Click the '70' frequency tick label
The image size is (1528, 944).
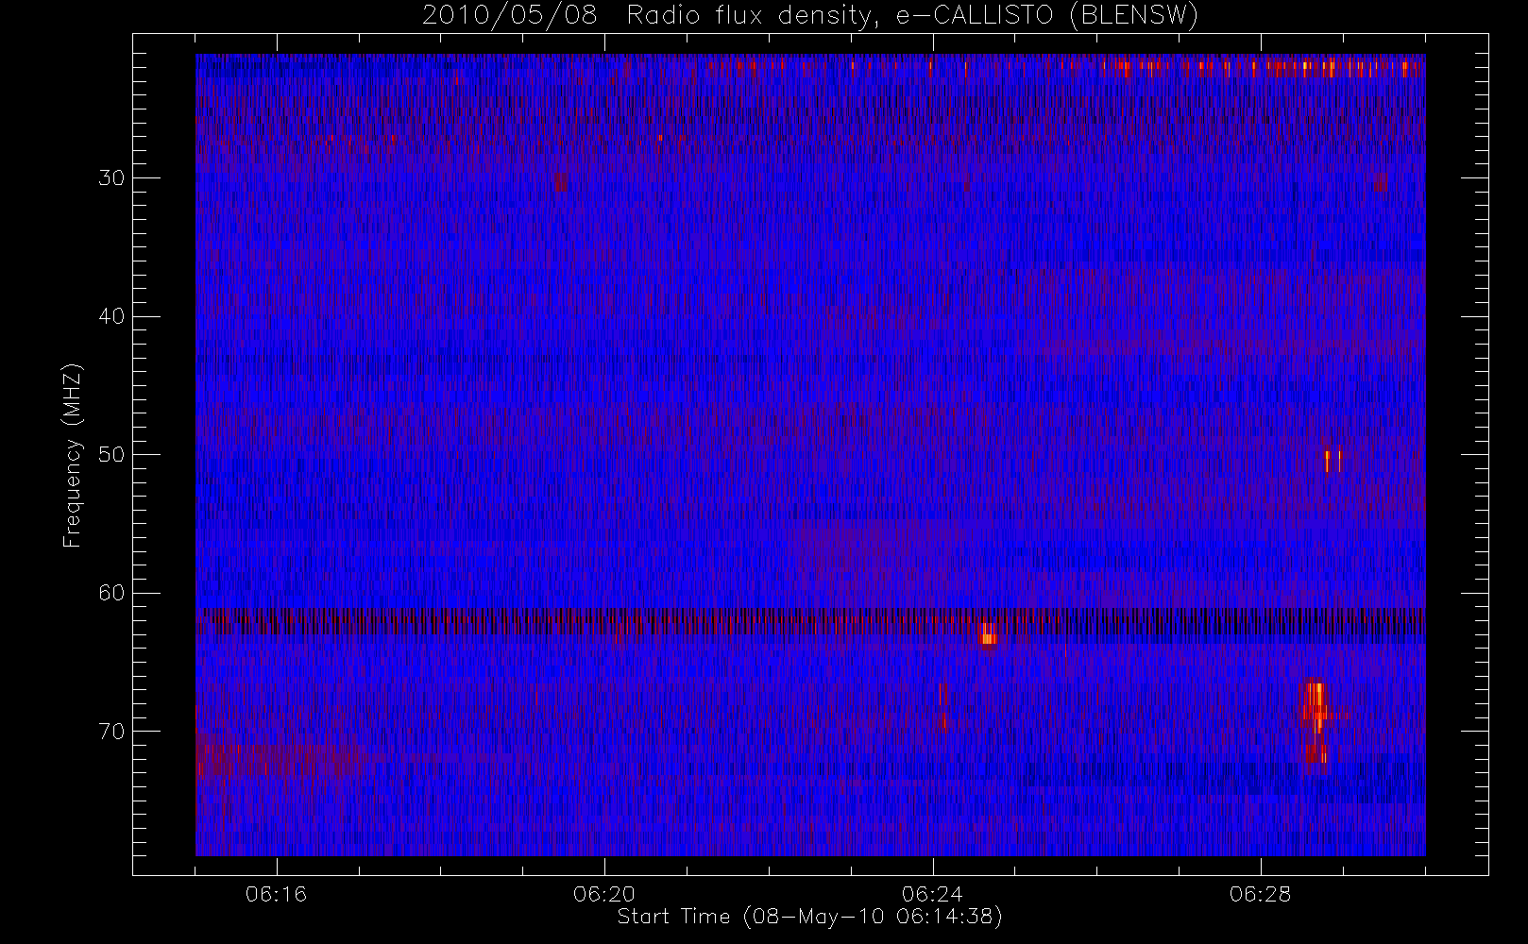tap(111, 731)
